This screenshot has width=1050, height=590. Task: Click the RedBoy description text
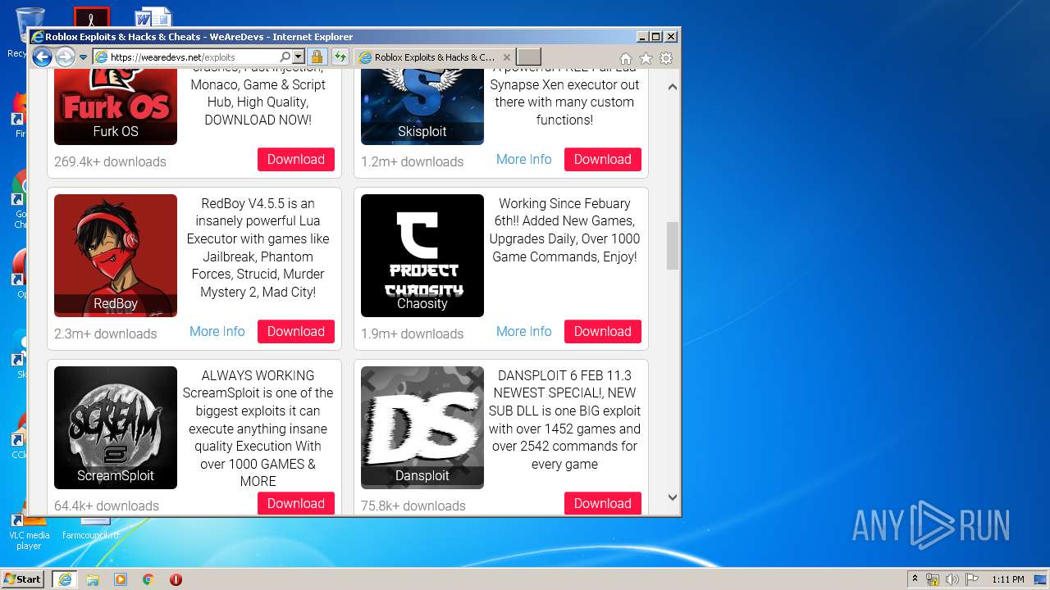258,247
